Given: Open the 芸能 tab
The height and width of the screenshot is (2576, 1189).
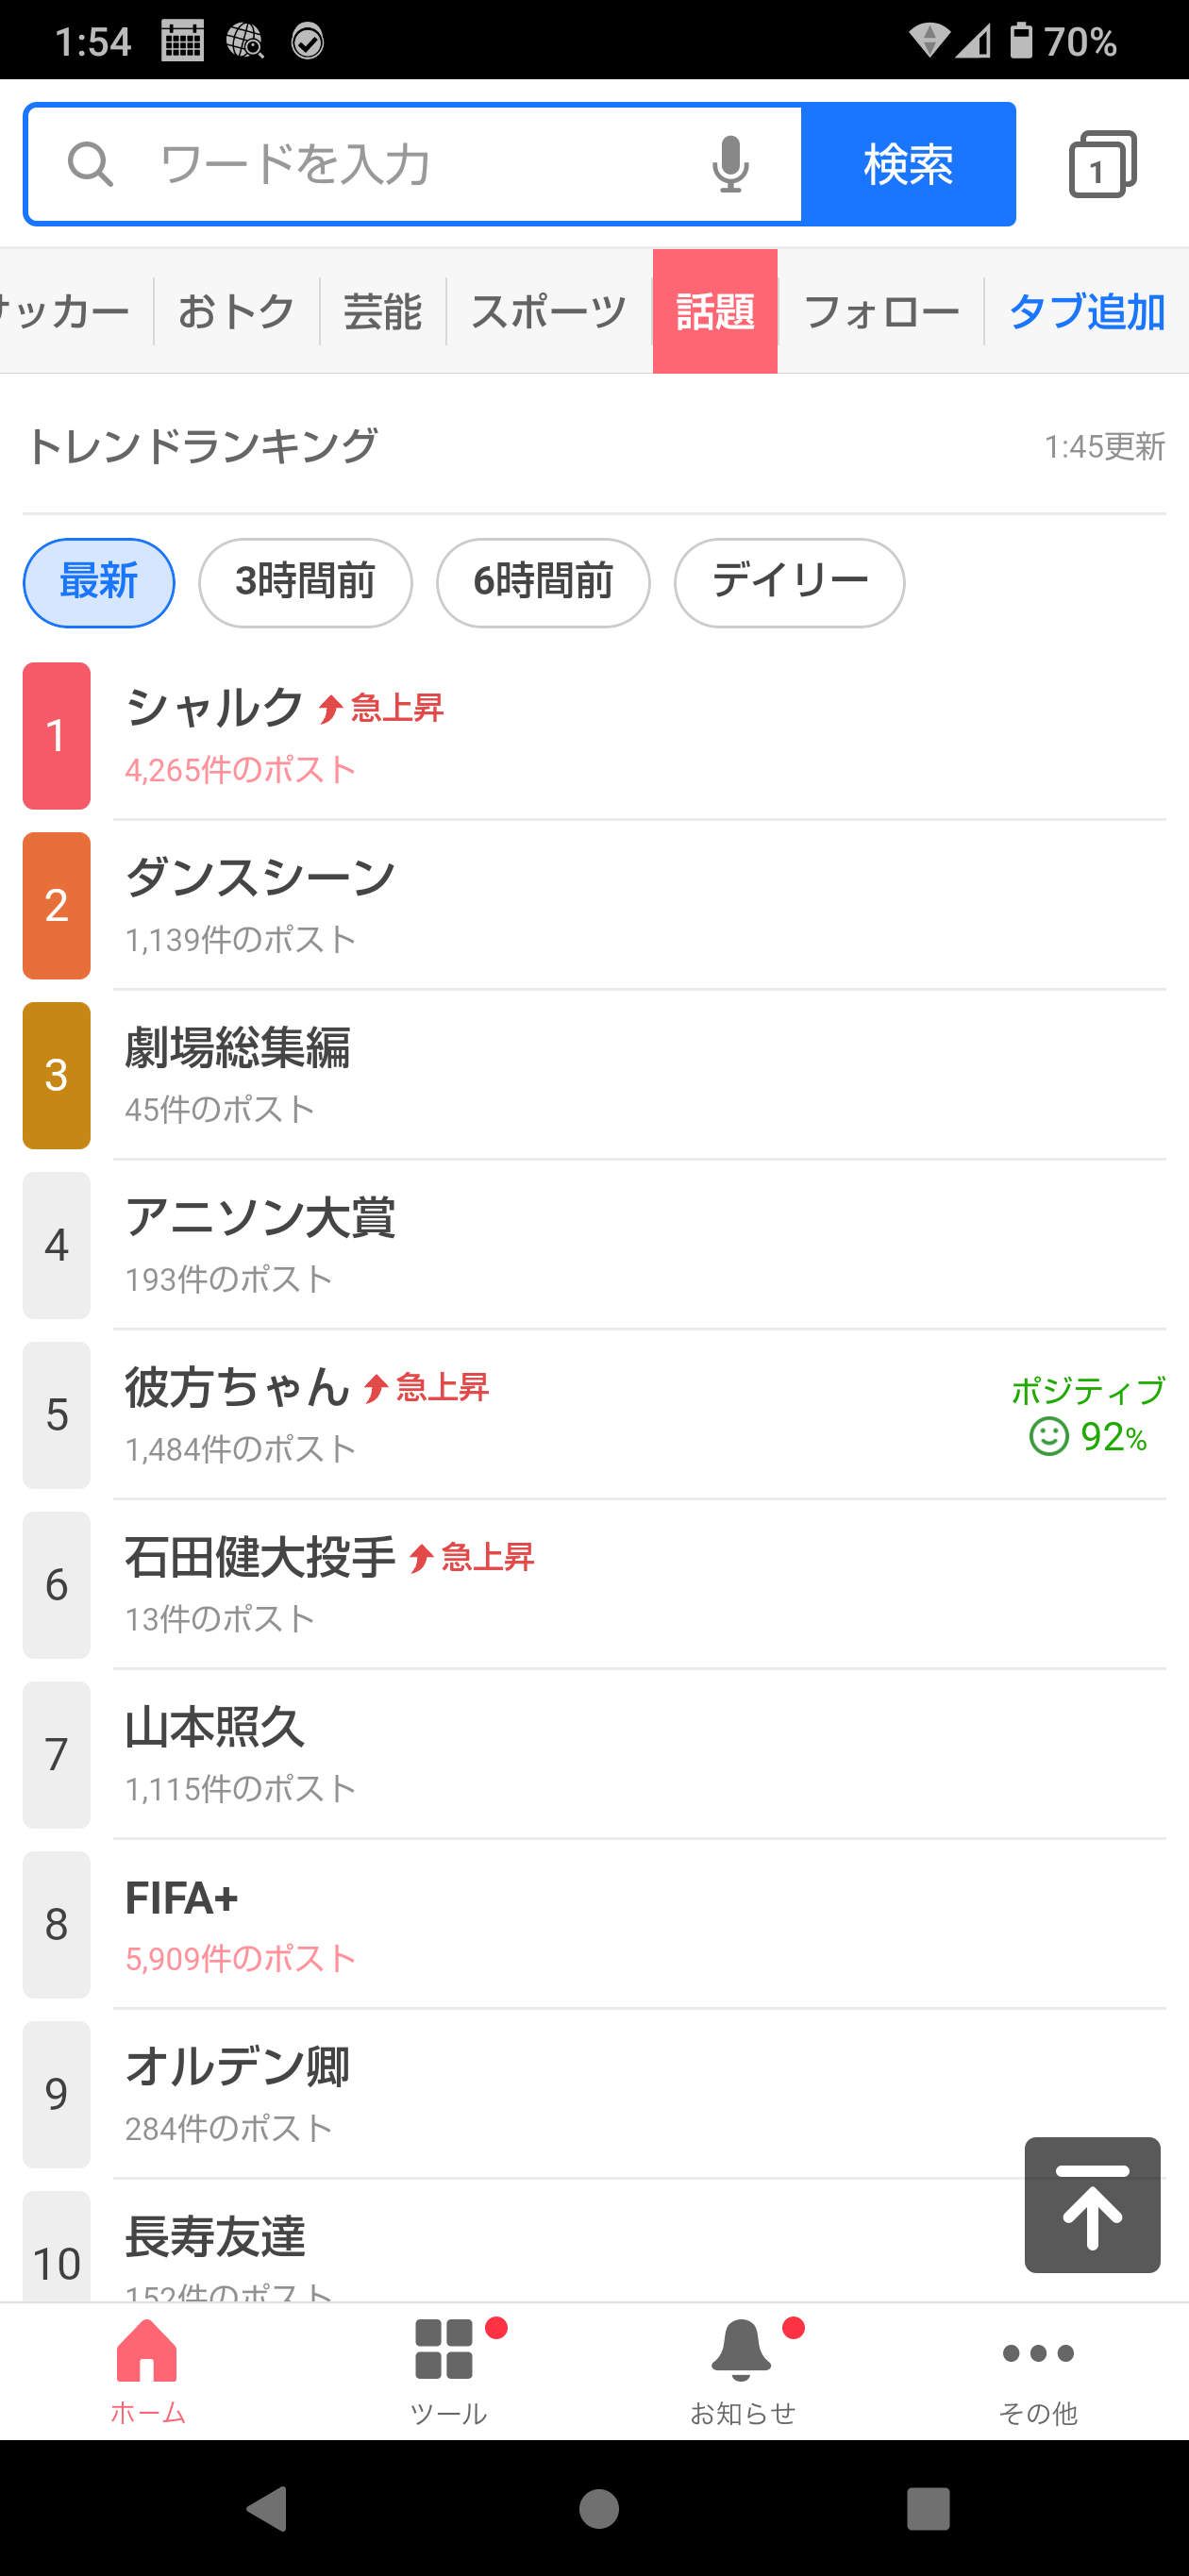Looking at the screenshot, I should (382, 312).
